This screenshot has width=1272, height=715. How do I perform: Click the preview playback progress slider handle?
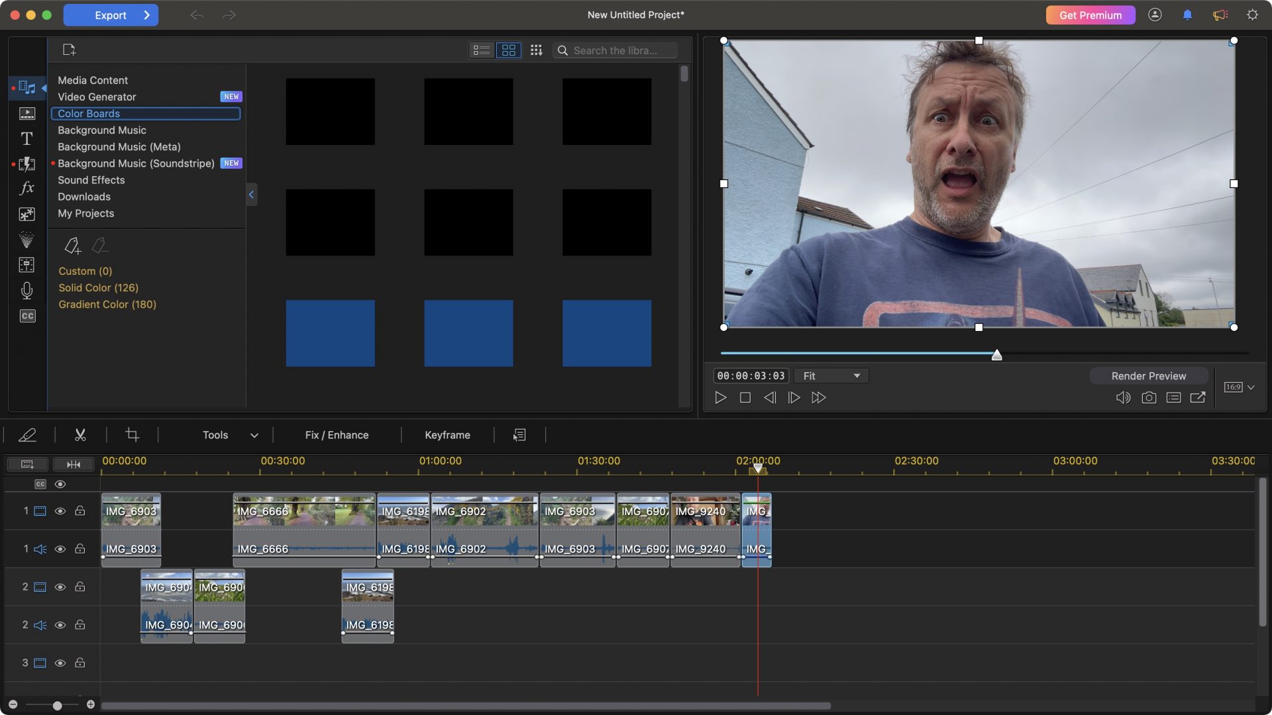[x=996, y=356]
